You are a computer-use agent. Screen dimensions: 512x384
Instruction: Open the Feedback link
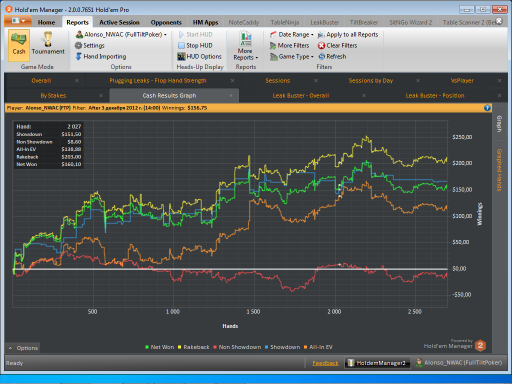(325, 363)
